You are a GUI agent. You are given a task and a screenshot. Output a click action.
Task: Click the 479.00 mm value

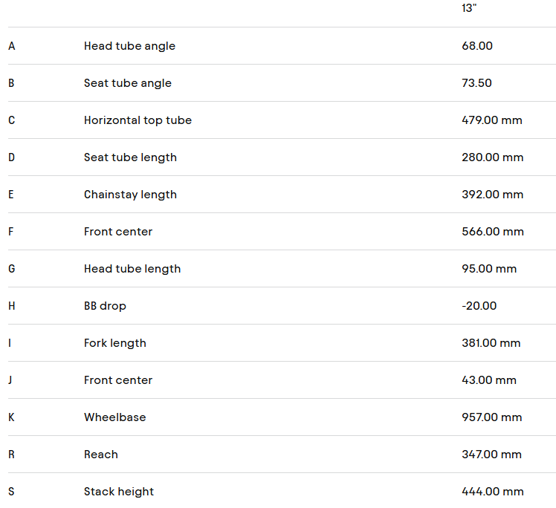point(491,120)
